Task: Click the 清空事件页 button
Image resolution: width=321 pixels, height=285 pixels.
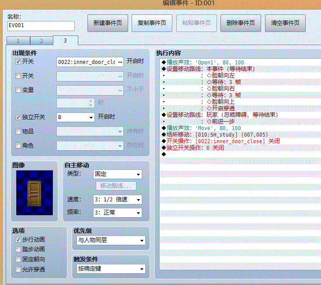Action: point(285,23)
